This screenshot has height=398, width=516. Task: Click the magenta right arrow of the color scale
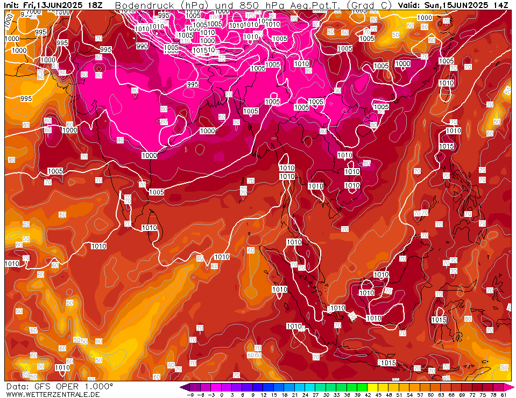[509, 387]
